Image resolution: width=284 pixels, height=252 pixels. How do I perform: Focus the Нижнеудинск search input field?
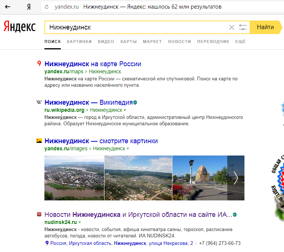pyautogui.click(x=136, y=27)
